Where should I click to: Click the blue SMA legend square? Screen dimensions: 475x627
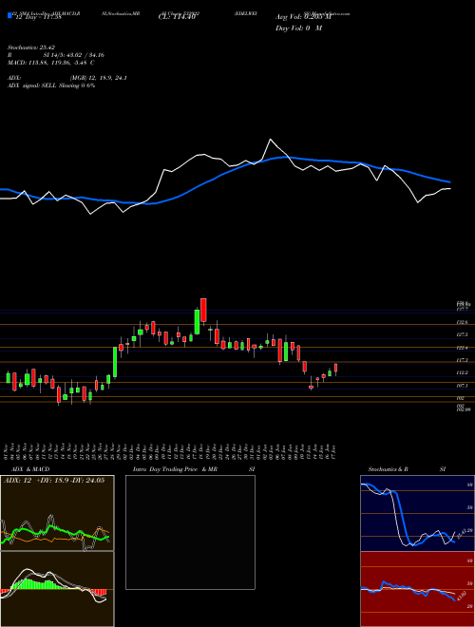9,16
